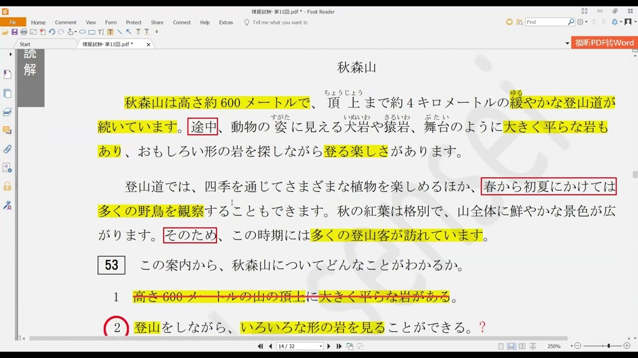This screenshot has height=358, width=638.
Task: Switch to continuous facing view mode
Action: (x=533, y=346)
